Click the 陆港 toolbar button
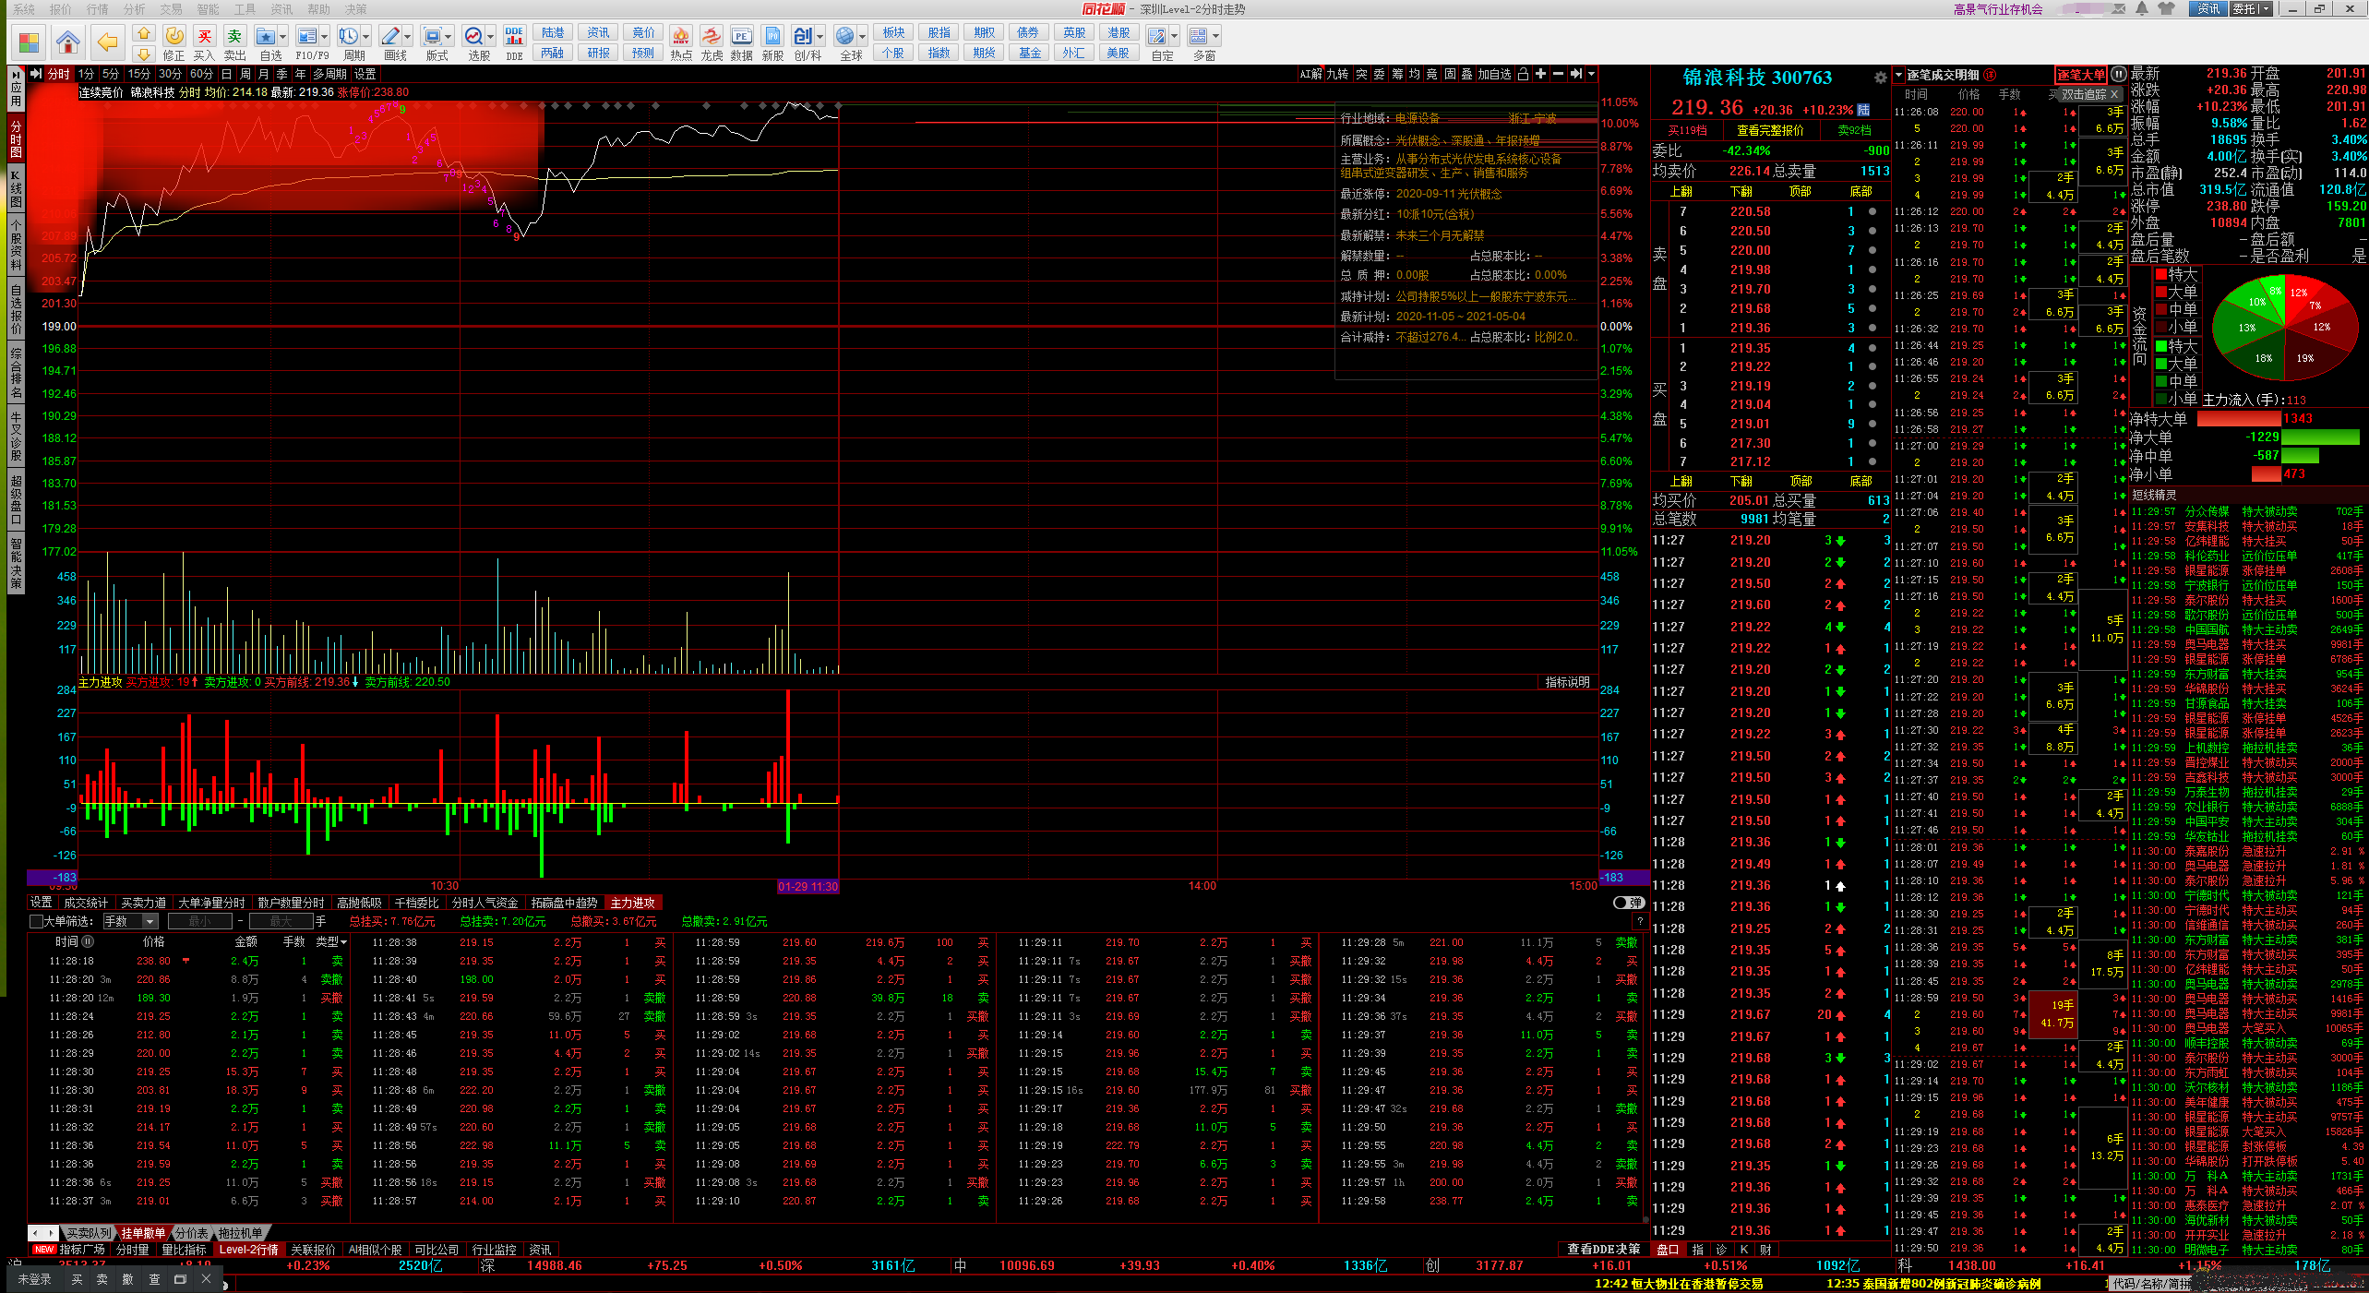The height and width of the screenshot is (1293, 2369). [x=553, y=32]
